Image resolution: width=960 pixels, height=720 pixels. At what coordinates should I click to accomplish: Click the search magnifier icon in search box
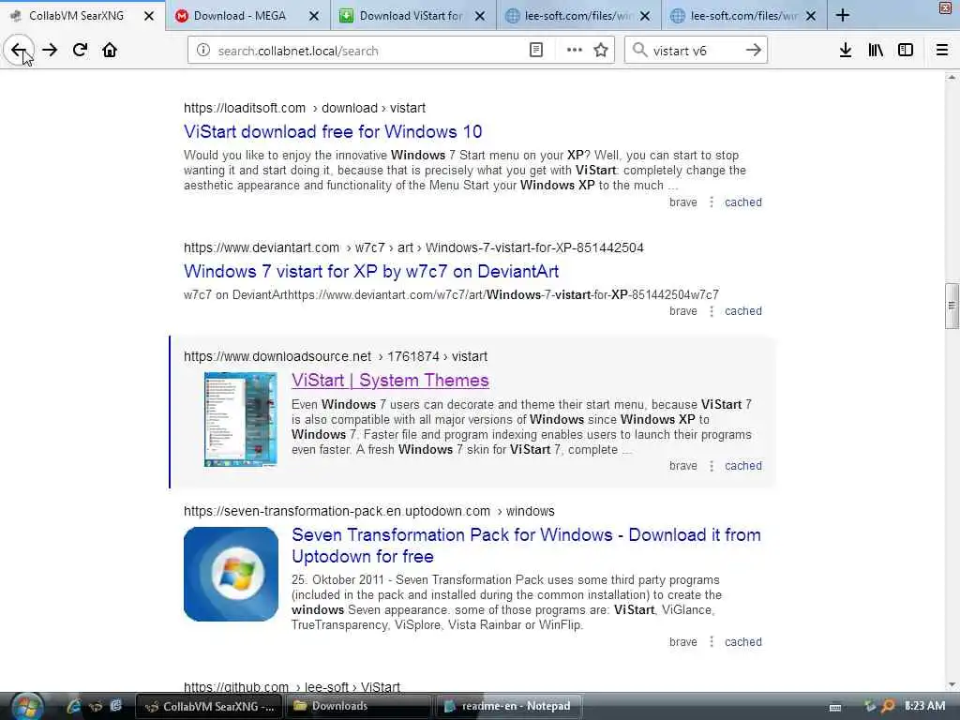point(639,51)
